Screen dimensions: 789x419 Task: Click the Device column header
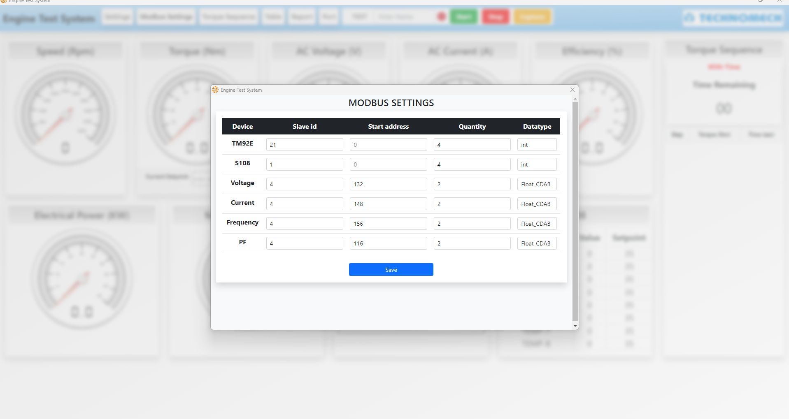[x=242, y=126]
